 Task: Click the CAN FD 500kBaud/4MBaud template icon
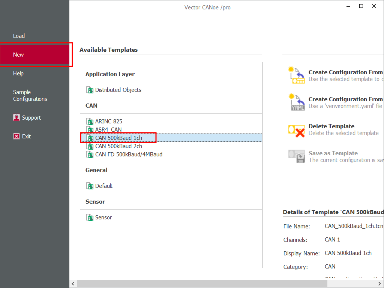[90, 155]
